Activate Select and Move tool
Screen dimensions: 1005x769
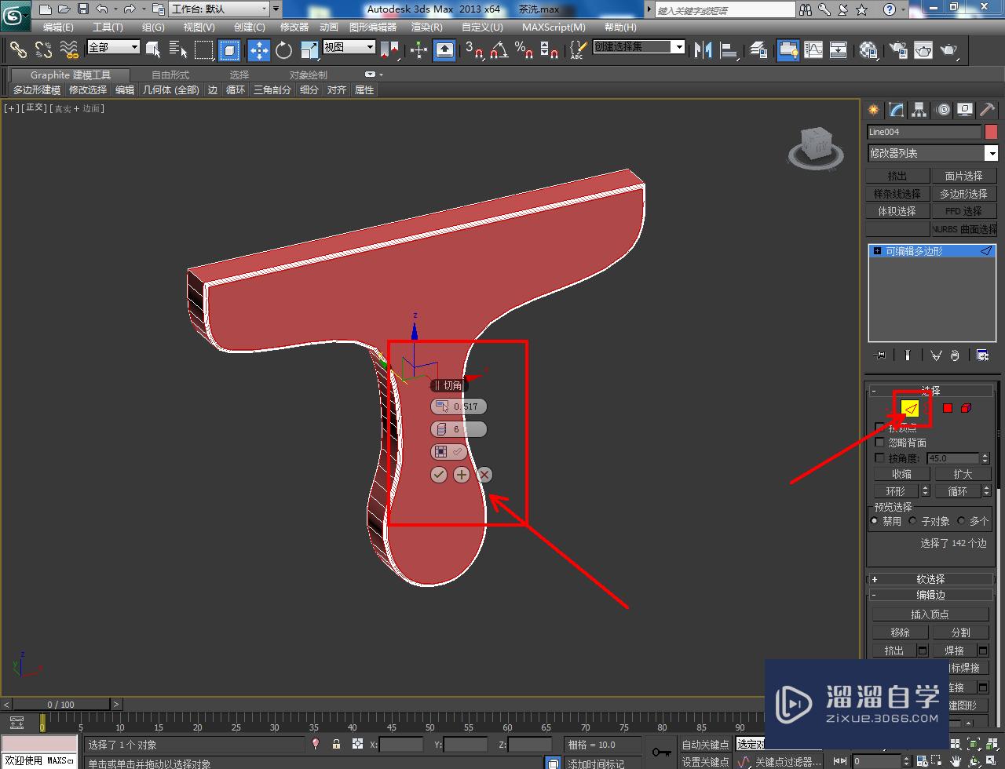tap(258, 50)
